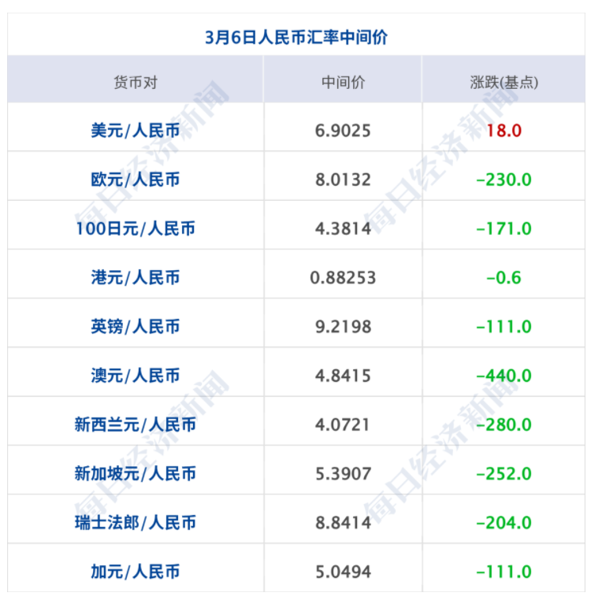The image size is (591, 600).
Task: Select the 新加坡元/人民币 currency pair
Action: (136, 473)
